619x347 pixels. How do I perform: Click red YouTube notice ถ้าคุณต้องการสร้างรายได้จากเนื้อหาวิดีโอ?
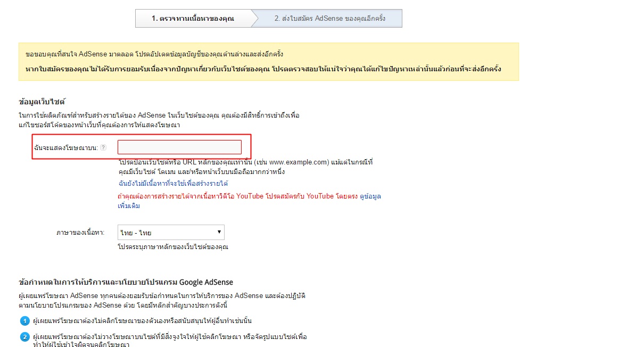click(238, 196)
